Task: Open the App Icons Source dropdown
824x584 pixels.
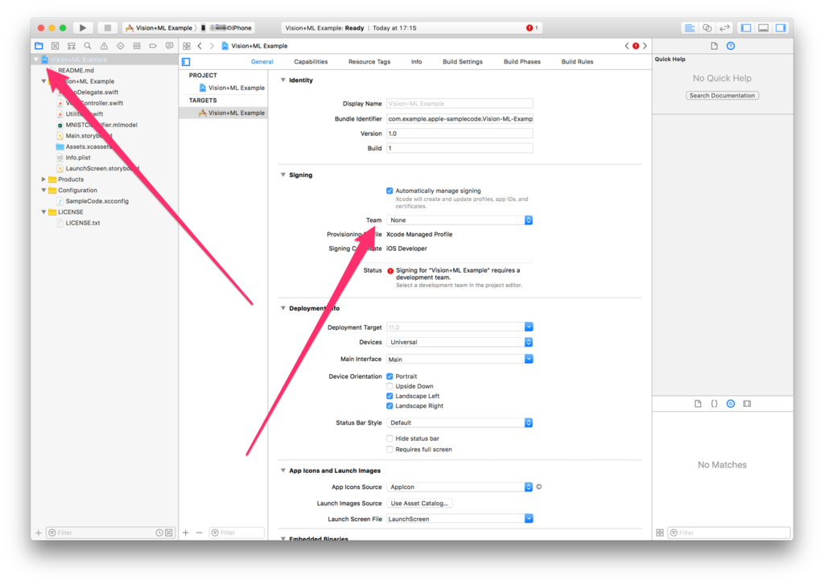Action: coord(459,487)
